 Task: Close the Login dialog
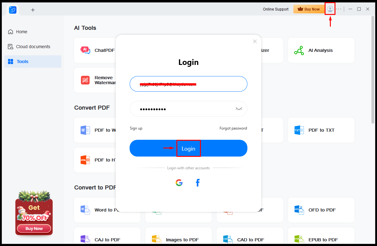(255, 41)
